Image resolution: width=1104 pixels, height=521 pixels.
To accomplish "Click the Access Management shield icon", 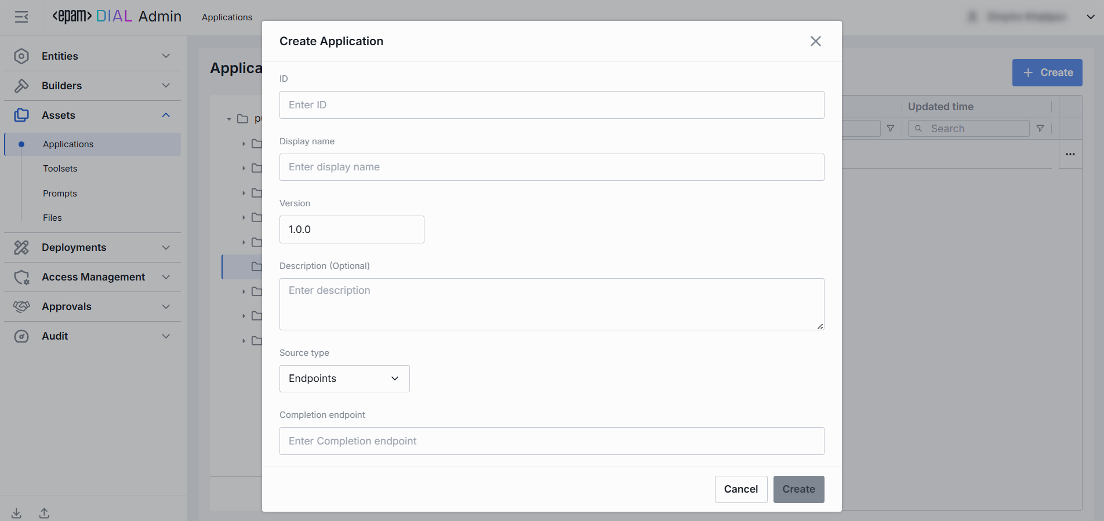I will point(21,277).
